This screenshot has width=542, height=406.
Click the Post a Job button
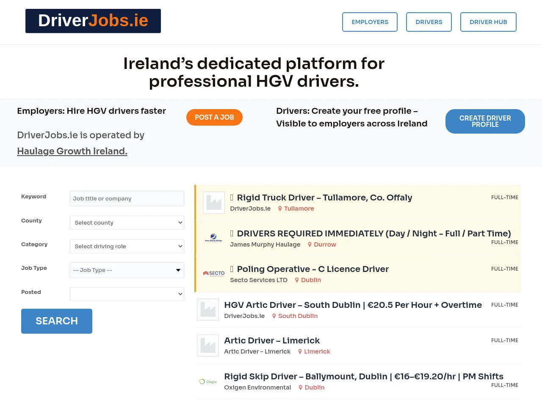(214, 118)
